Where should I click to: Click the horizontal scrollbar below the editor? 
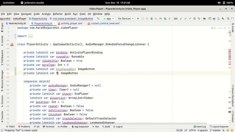click(112, 124)
